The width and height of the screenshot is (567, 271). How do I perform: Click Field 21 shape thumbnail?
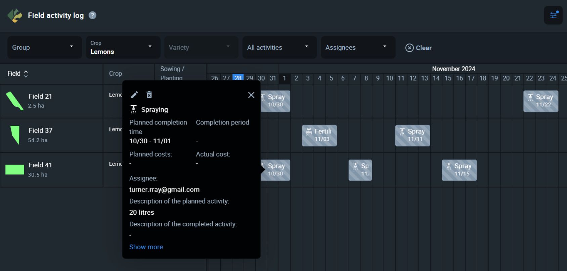15,101
